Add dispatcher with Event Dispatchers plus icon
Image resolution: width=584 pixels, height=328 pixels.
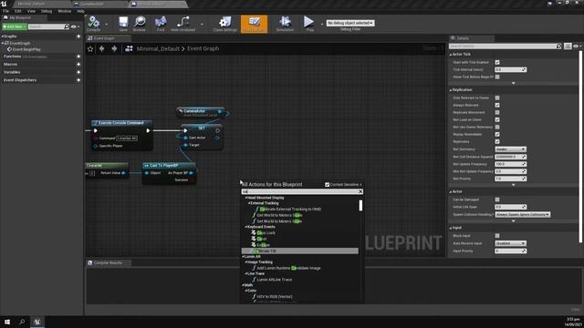coord(78,80)
